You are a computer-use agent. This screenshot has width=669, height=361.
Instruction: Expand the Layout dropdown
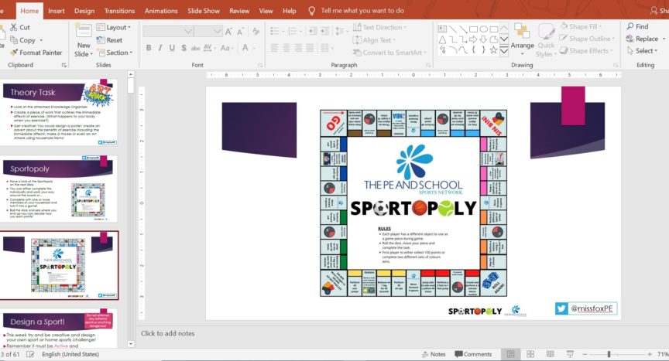tap(118, 27)
